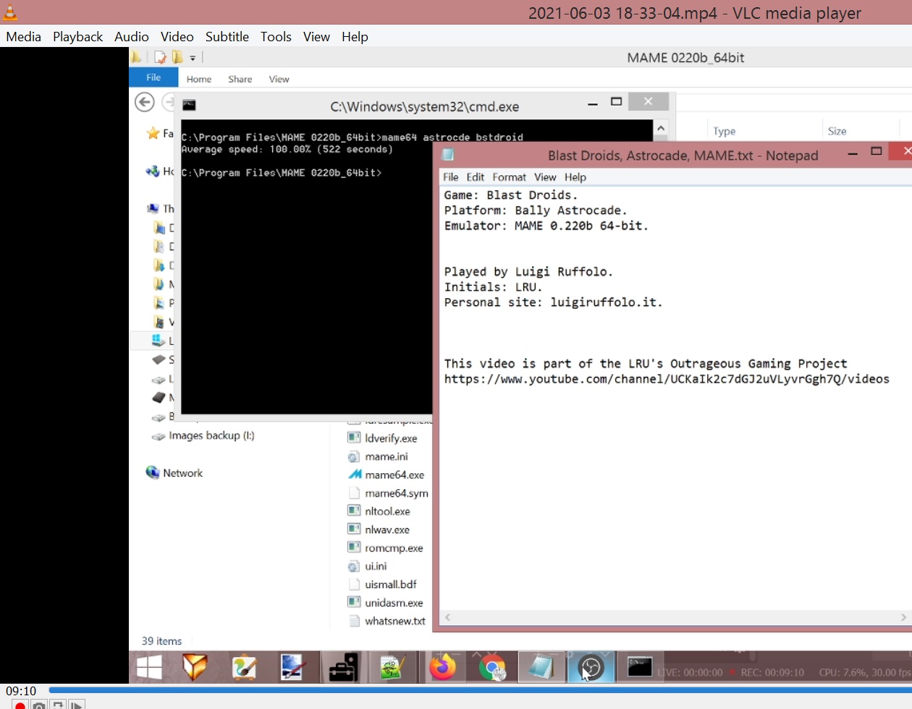This screenshot has height=709, width=912.
Task: Click Notepad's horizontal scrollbar right arrow
Action: coord(903,617)
